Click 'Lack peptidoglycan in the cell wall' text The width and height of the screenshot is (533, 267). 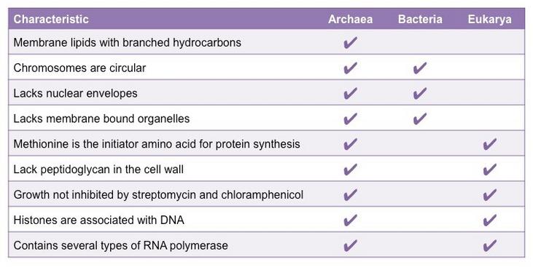98,170
